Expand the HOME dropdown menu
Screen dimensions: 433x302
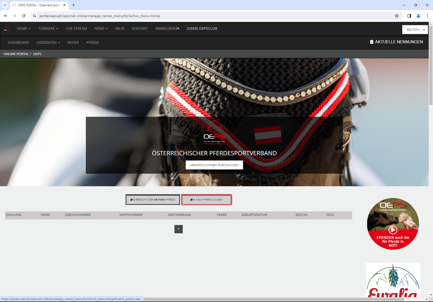pos(24,28)
